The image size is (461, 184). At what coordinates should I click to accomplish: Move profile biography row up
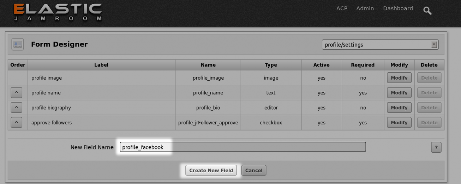(x=17, y=108)
